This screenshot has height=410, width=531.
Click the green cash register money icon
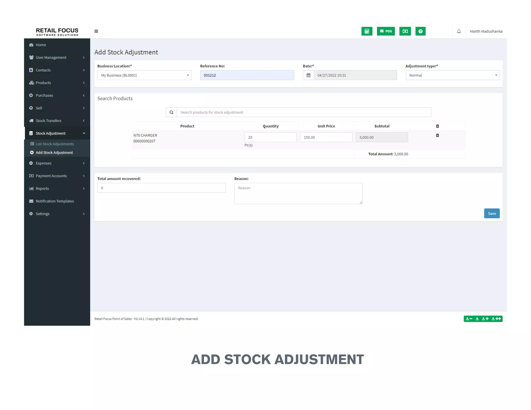click(405, 31)
